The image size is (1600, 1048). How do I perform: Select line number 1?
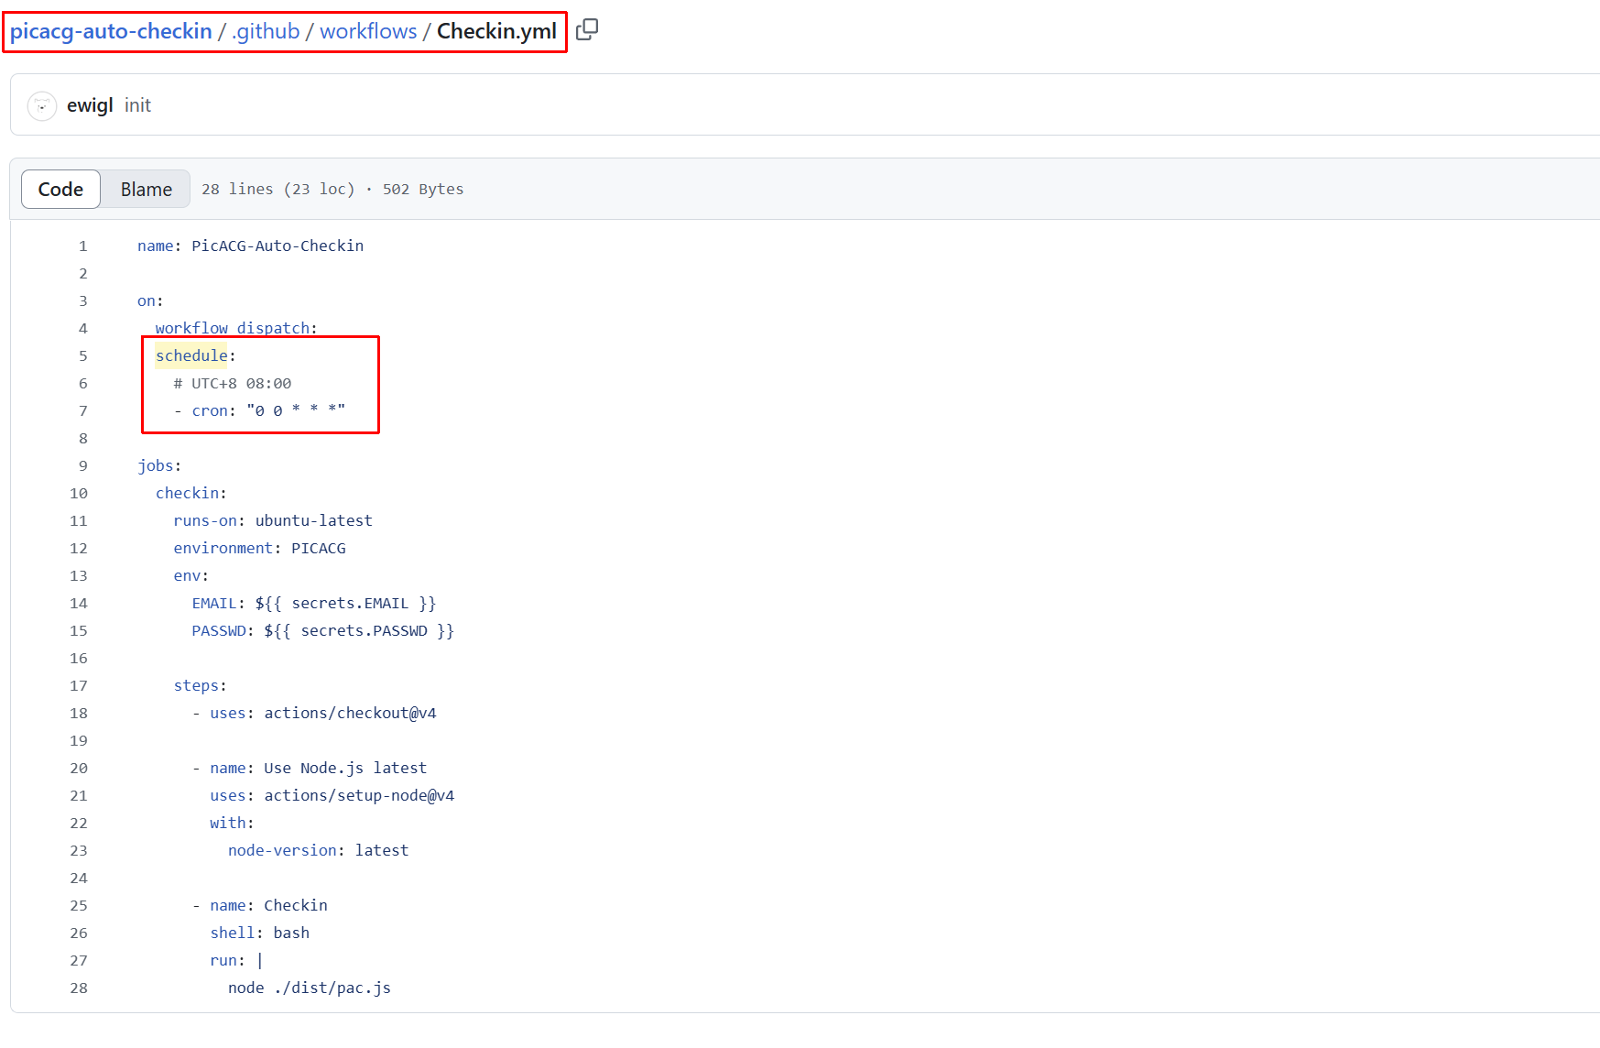82,246
